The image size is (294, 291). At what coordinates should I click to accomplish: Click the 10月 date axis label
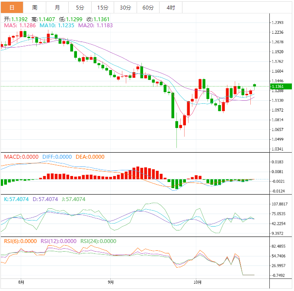coord(198,282)
